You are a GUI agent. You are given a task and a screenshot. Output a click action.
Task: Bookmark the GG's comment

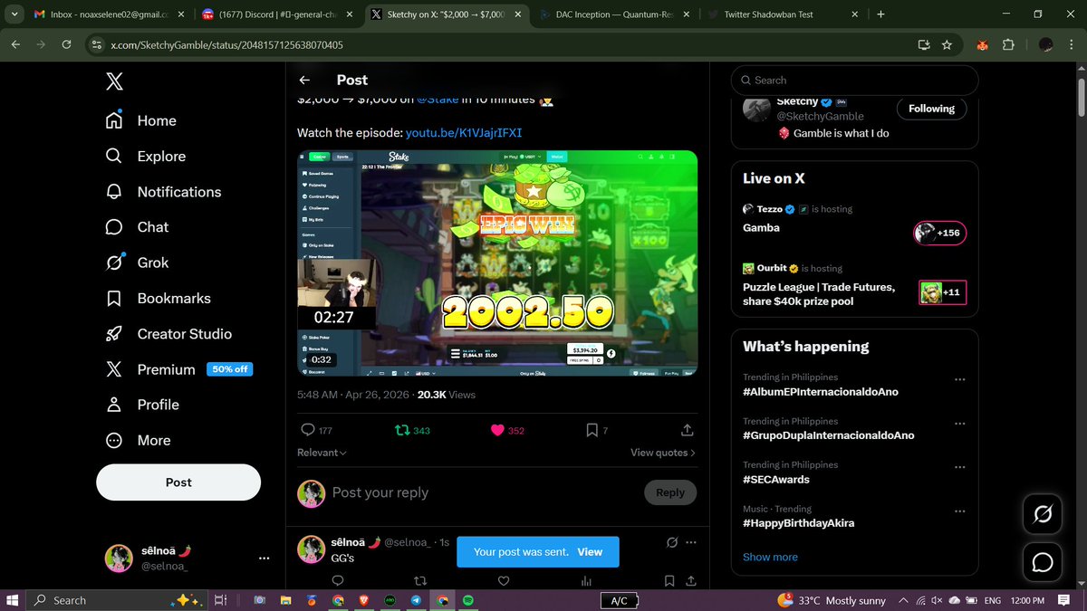[x=669, y=581]
